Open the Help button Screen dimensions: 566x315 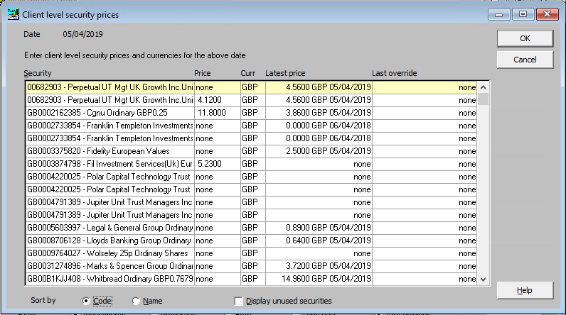[x=525, y=290]
